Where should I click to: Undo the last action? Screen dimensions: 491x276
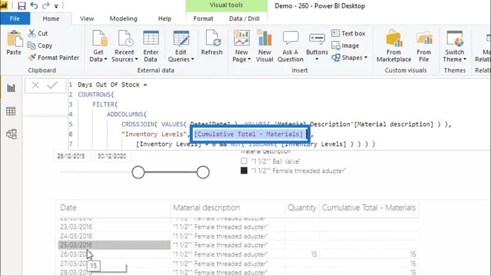(34, 6)
